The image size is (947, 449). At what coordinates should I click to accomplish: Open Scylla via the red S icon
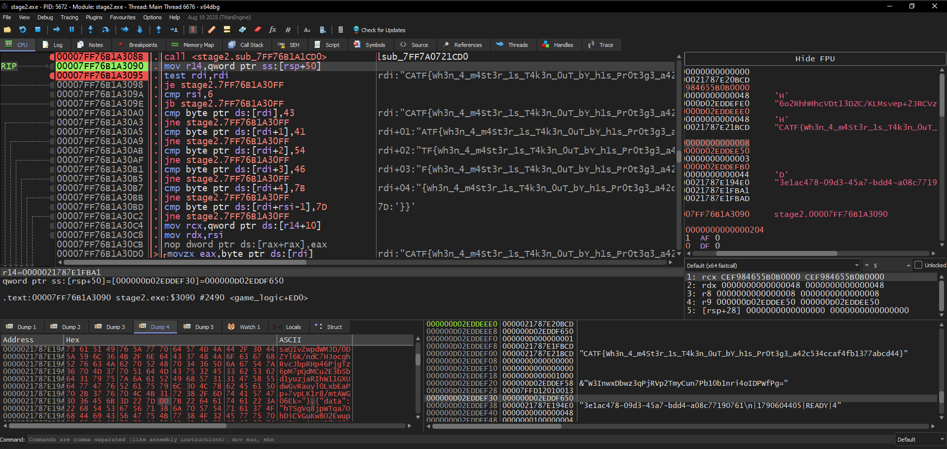[x=193, y=30]
